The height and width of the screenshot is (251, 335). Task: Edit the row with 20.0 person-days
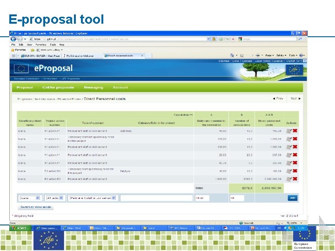tap(289, 155)
